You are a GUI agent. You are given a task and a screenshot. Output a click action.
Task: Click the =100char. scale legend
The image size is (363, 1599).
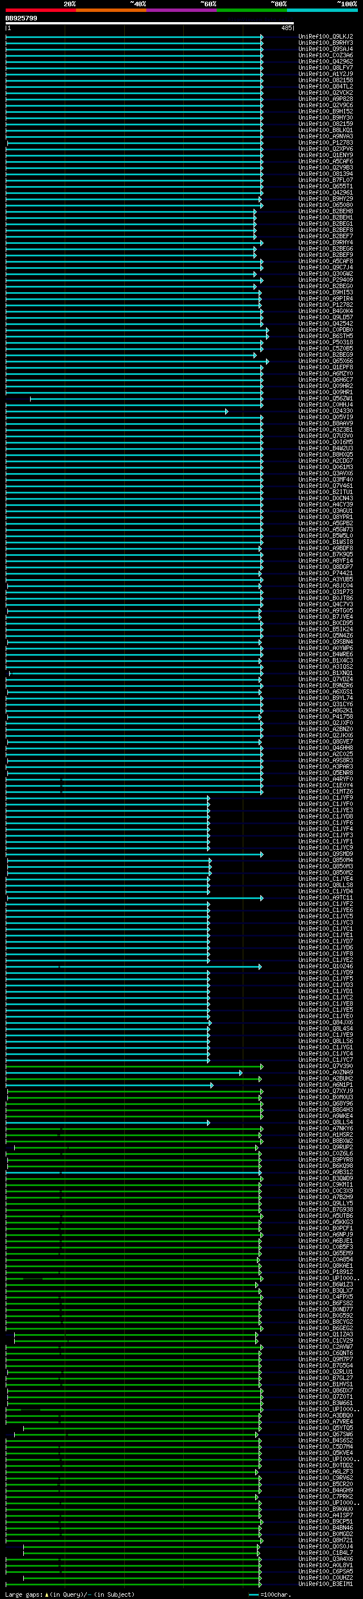(x=270, y=1594)
